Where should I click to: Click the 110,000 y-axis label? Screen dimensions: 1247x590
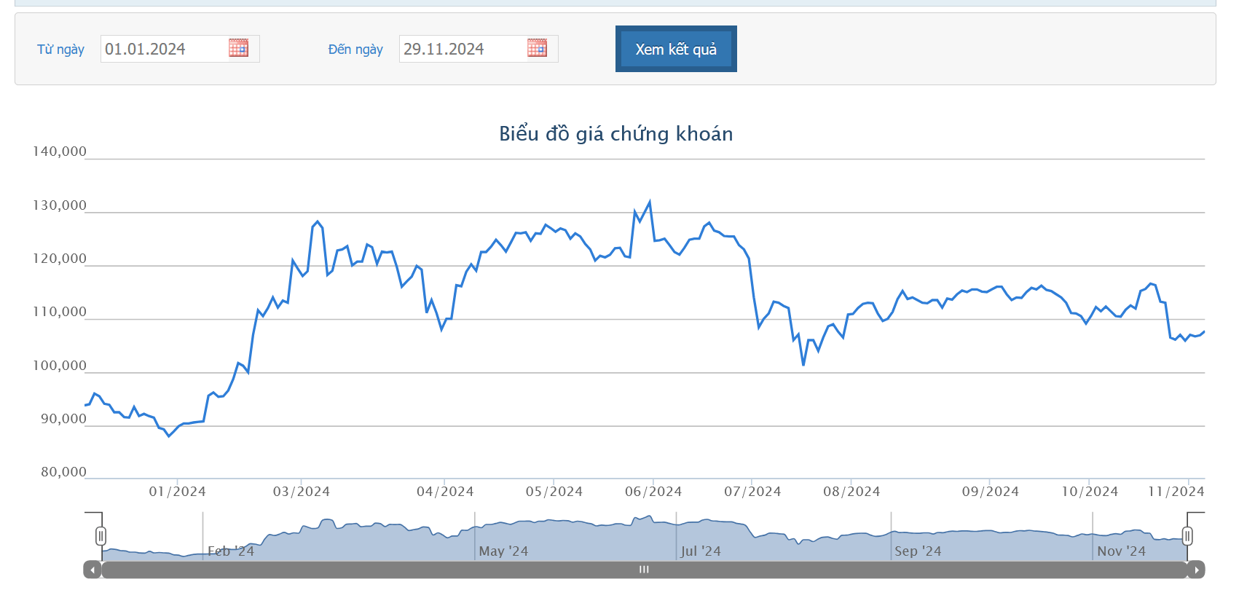(x=60, y=312)
